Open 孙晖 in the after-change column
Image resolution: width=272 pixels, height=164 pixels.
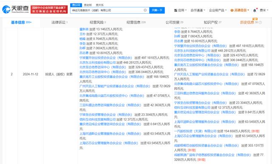(x=177, y=36)
